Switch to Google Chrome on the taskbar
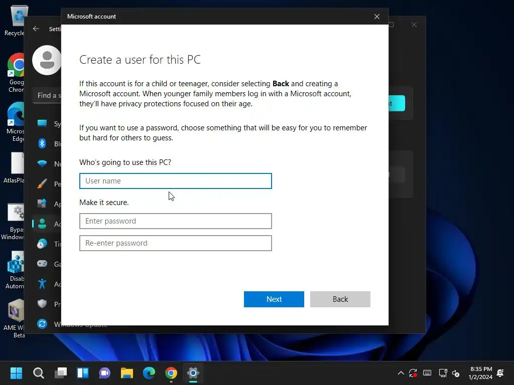514x385 pixels. pyautogui.click(x=171, y=373)
